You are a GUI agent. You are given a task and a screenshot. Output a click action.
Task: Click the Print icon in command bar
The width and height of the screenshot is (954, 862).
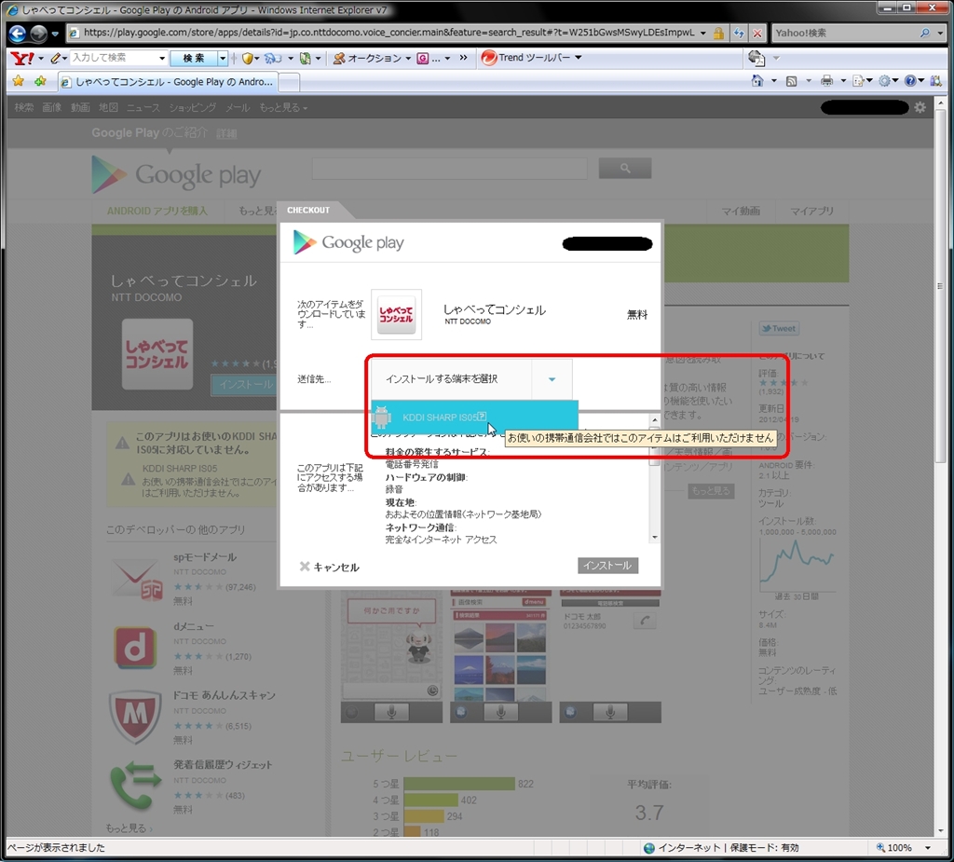(x=826, y=80)
